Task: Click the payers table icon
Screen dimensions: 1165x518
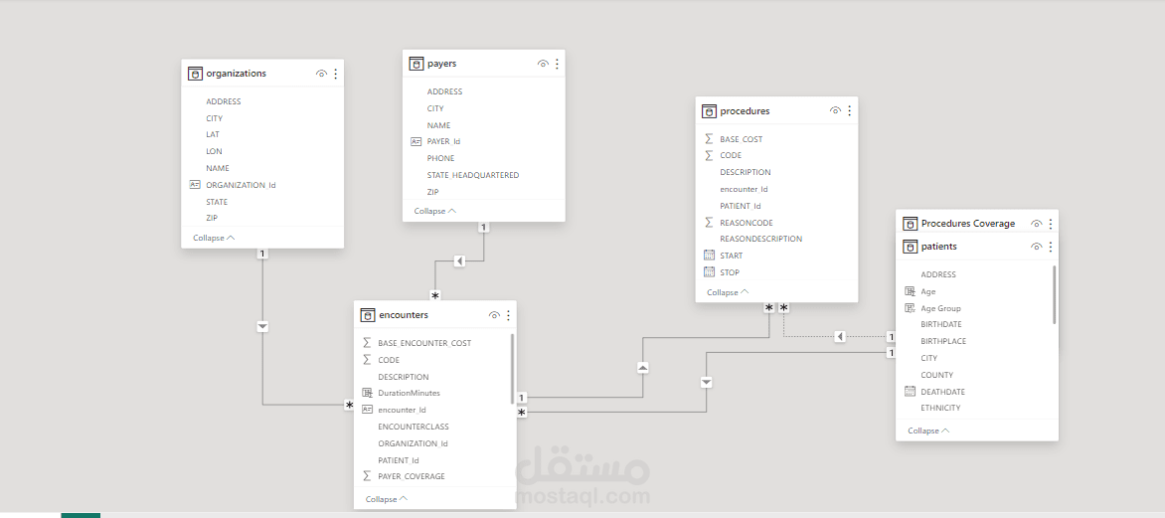Action: click(416, 64)
